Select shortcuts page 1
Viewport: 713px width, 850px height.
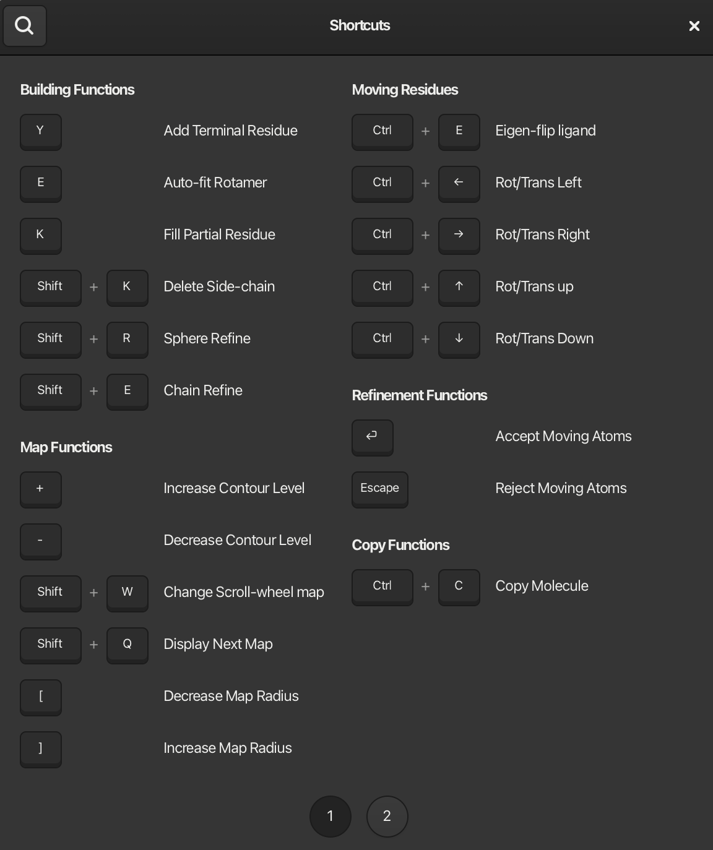point(330,816)
